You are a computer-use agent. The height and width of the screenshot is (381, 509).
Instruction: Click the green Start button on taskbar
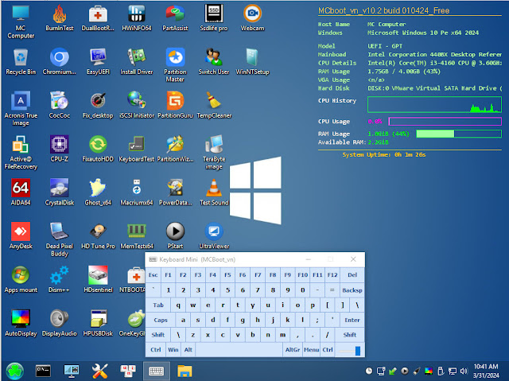click(14, 371)
